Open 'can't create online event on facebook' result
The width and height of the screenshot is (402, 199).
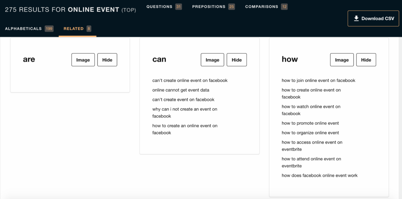(190, 81)
